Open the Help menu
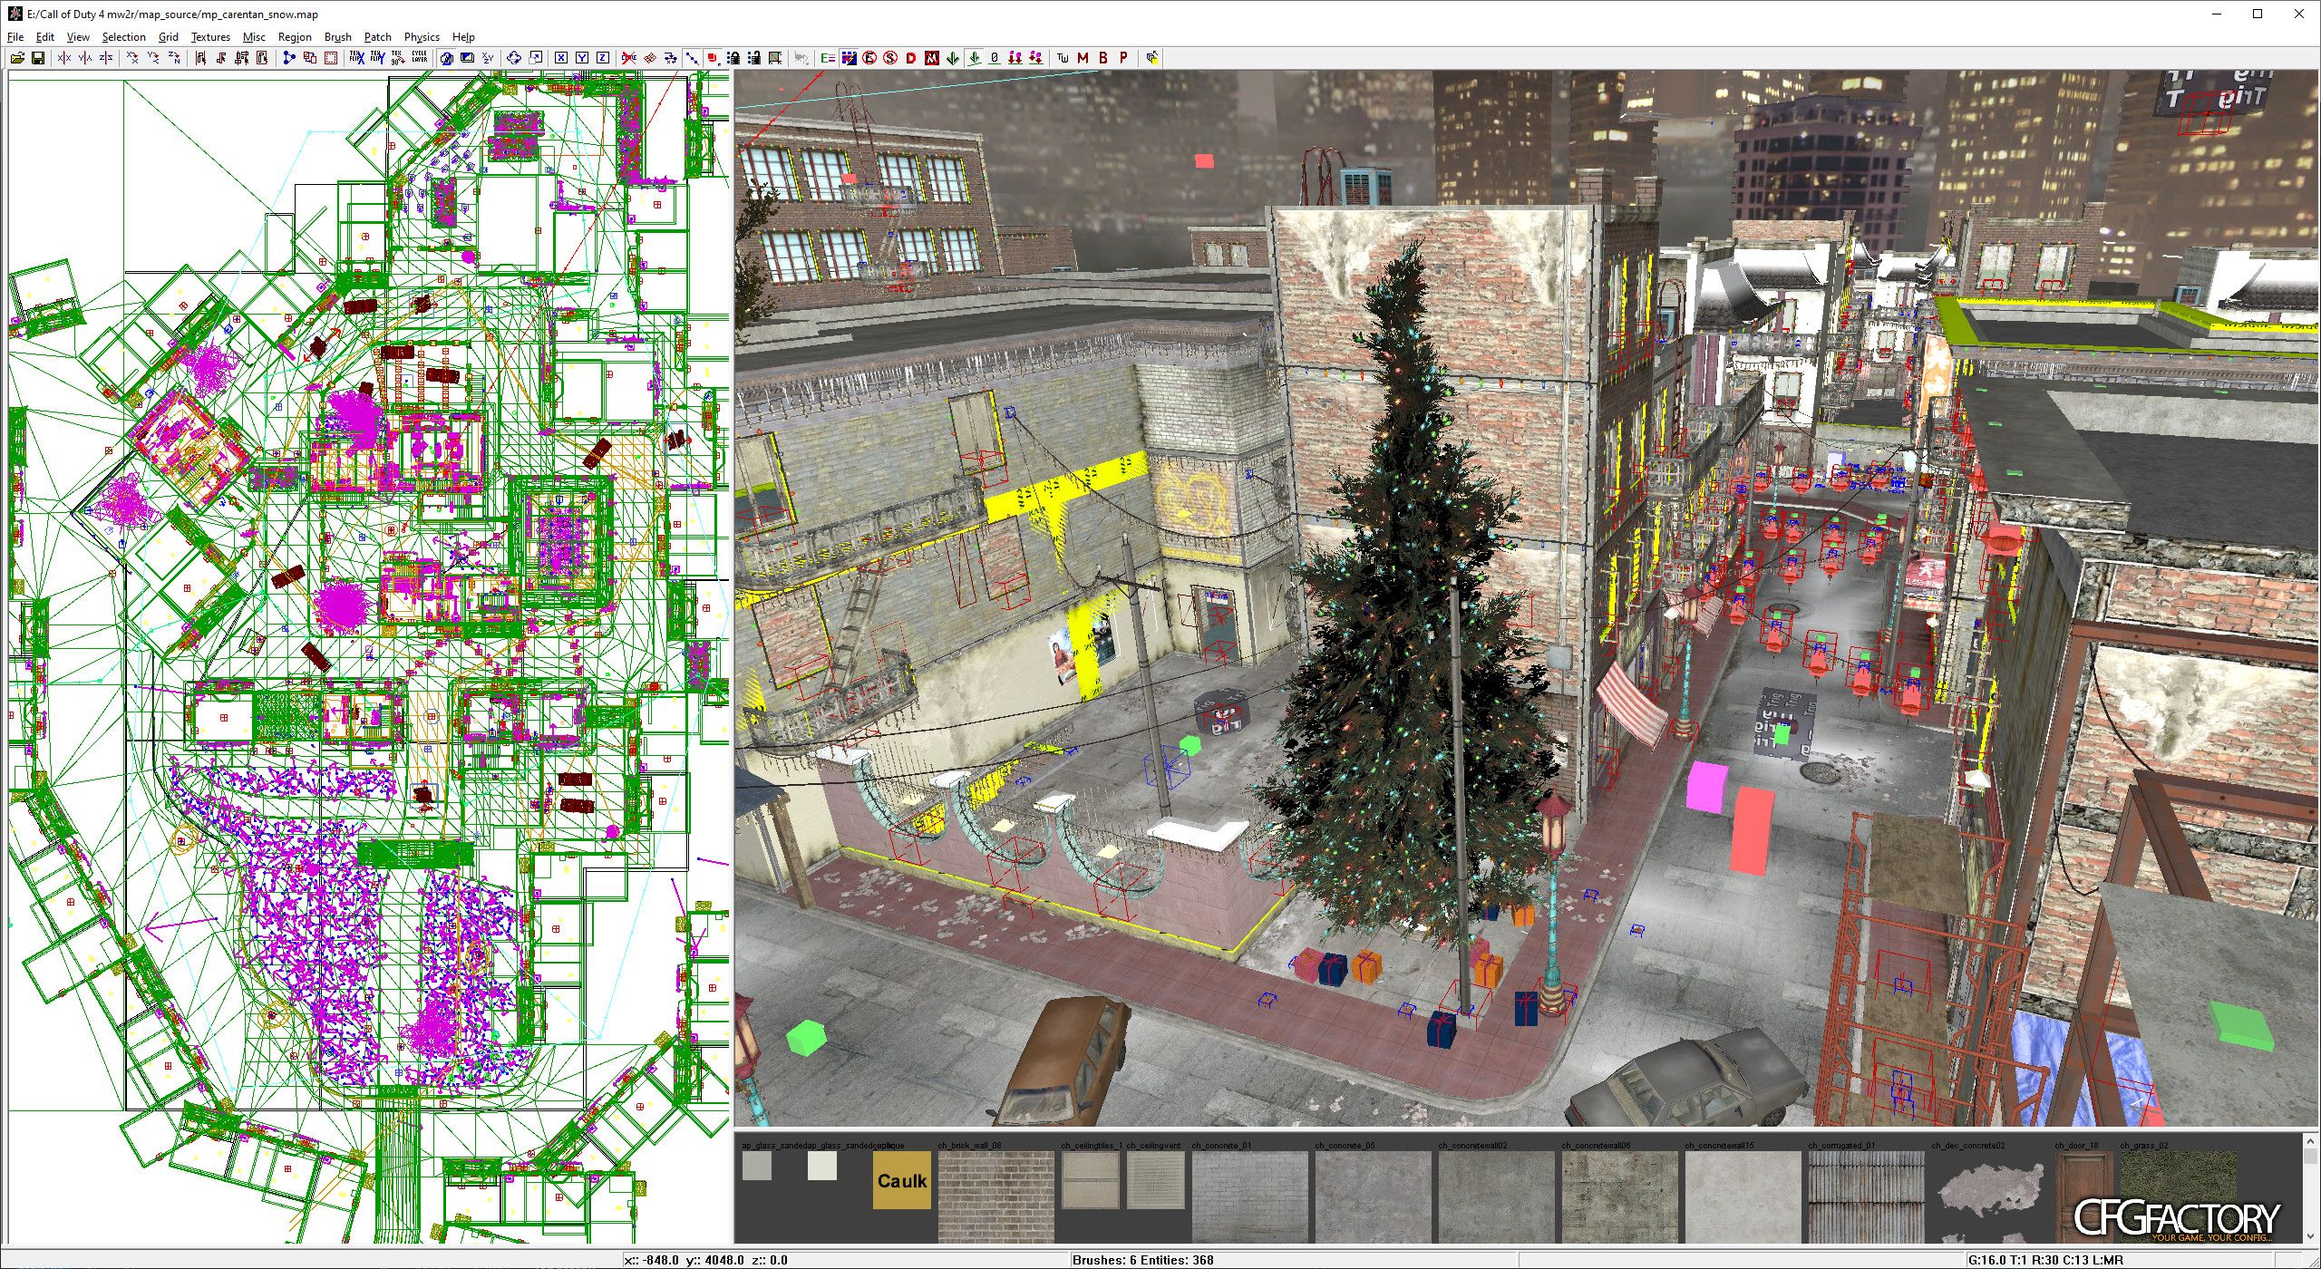 pyautogui.click(x=463, y=37)
